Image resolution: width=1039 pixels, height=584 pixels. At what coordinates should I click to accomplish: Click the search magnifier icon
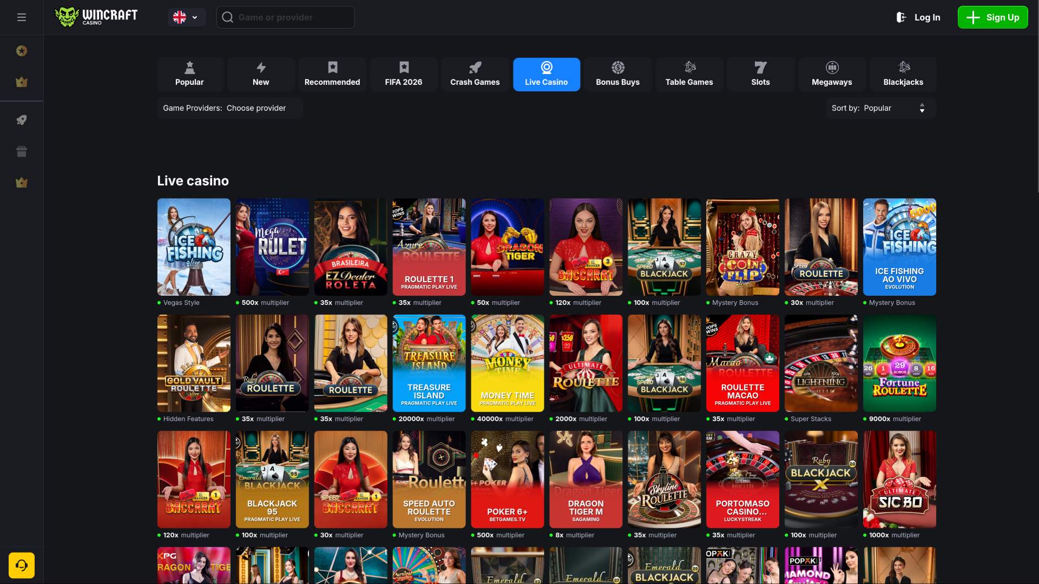click(228, 17)
